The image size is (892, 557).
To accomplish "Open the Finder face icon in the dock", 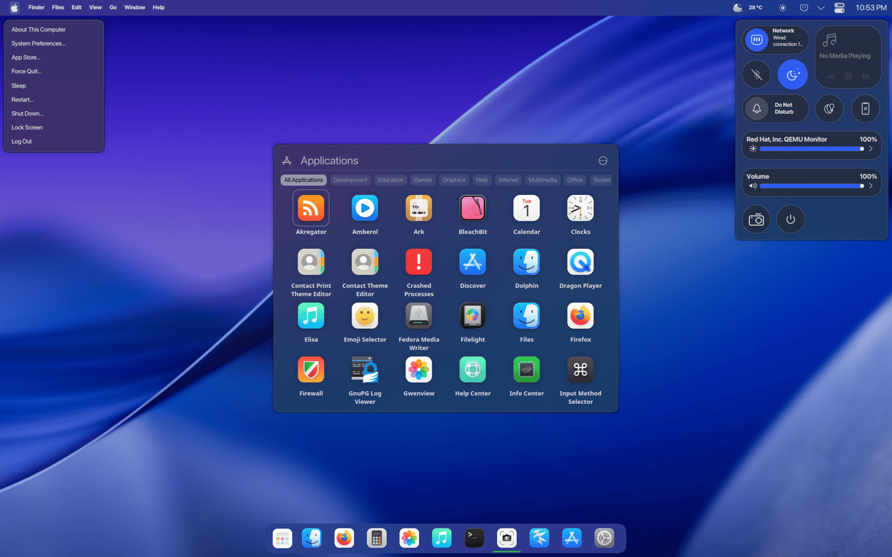I will pos(312,538).
